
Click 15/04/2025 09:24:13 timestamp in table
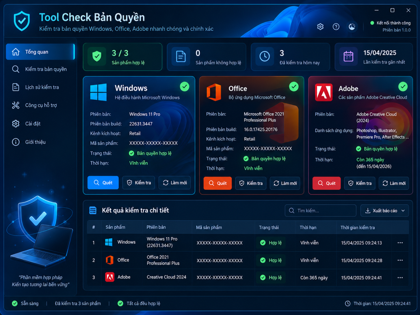click(362, 243)
